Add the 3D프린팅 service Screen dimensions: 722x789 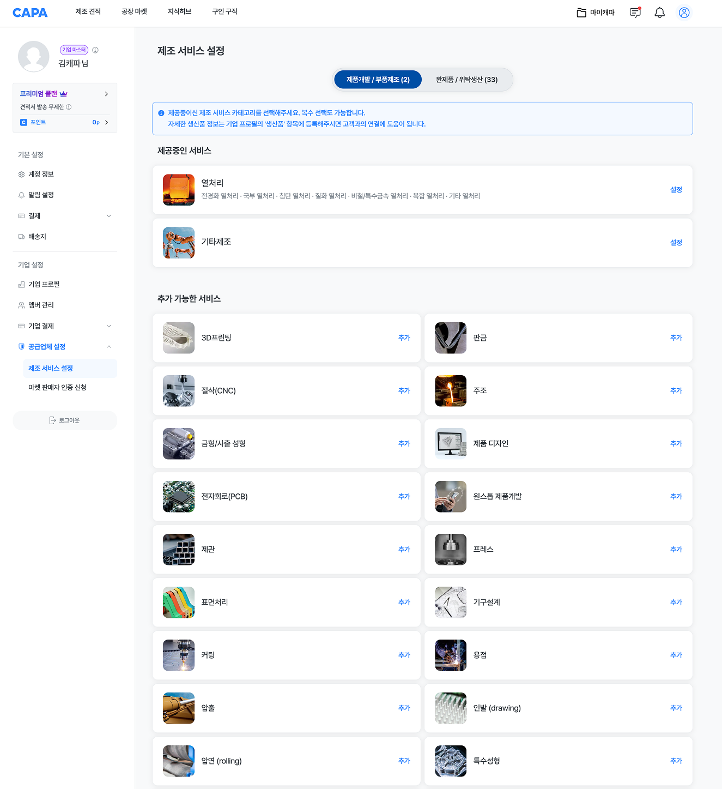tap(404, 338)
